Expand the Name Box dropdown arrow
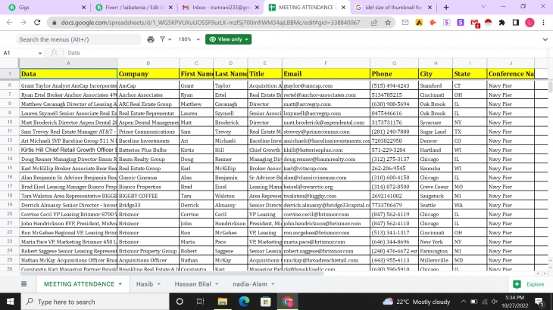553x310 pixels. click(40, 53)
